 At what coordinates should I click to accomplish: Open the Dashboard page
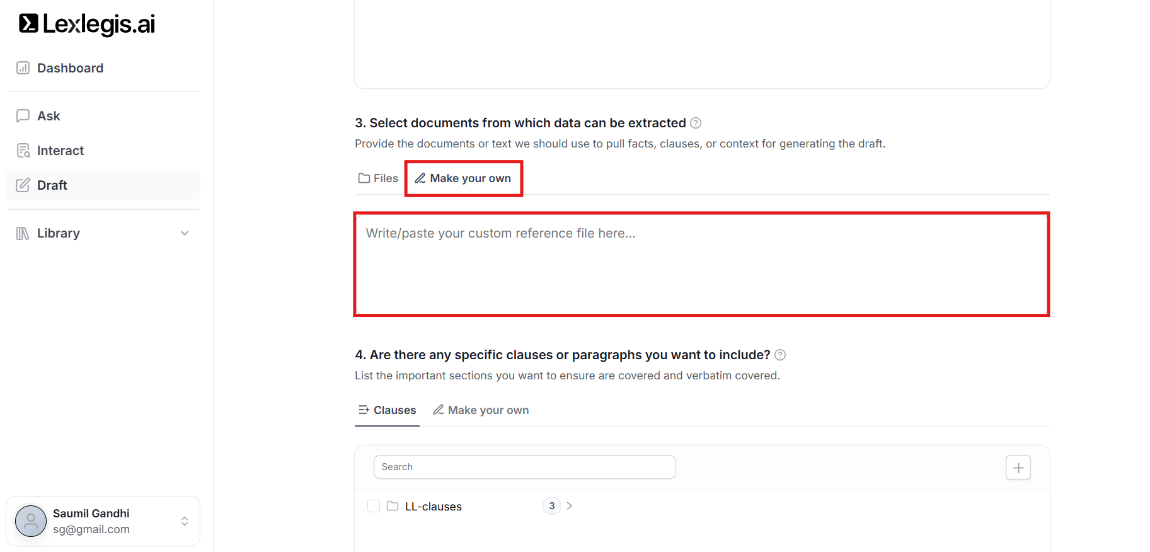(70, 68)
